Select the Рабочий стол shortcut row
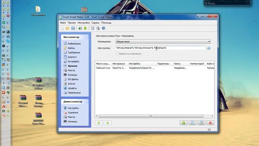 point(155,68)
